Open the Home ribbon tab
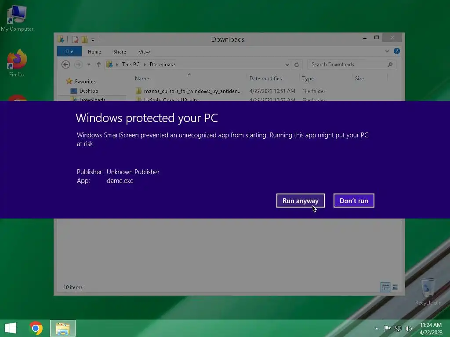450x337 pixels. [94, 52]
